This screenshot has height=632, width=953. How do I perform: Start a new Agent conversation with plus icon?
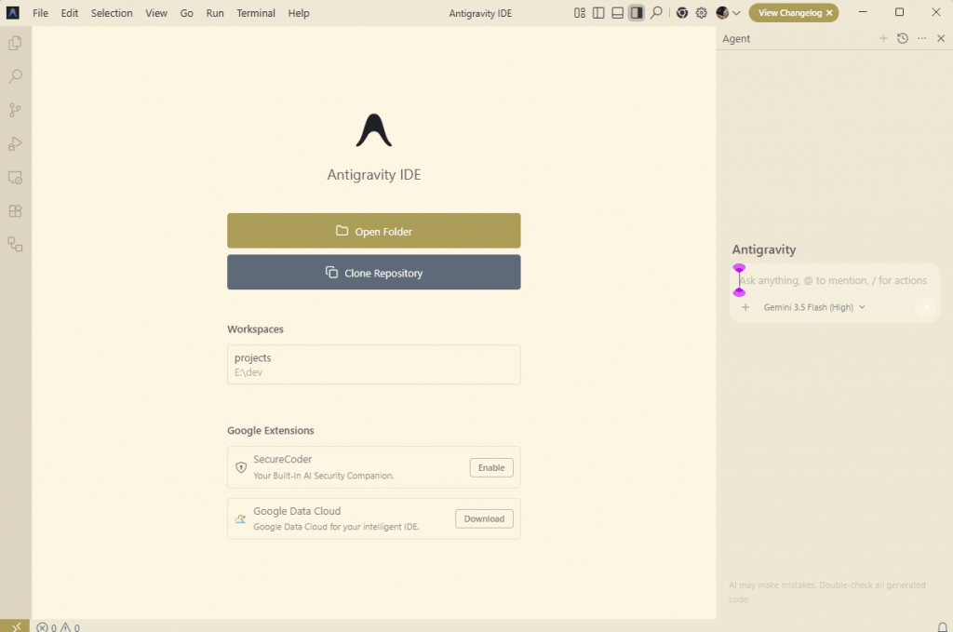tap(883, 38)
